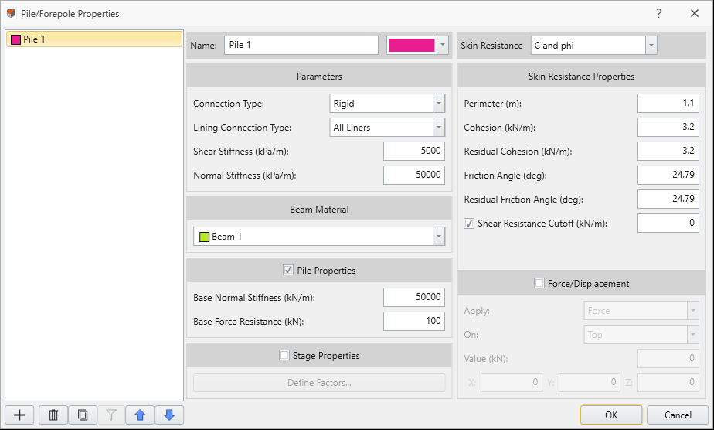Click Base Normal Stiffness input field

click(x=414, y=298)
